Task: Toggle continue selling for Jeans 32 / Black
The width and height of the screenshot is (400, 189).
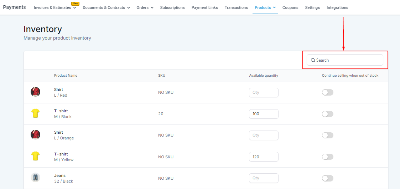Action: [x=328, y=178]
